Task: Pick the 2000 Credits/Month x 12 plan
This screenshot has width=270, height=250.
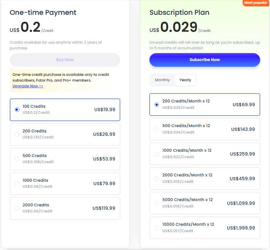Action: (157, 178)
